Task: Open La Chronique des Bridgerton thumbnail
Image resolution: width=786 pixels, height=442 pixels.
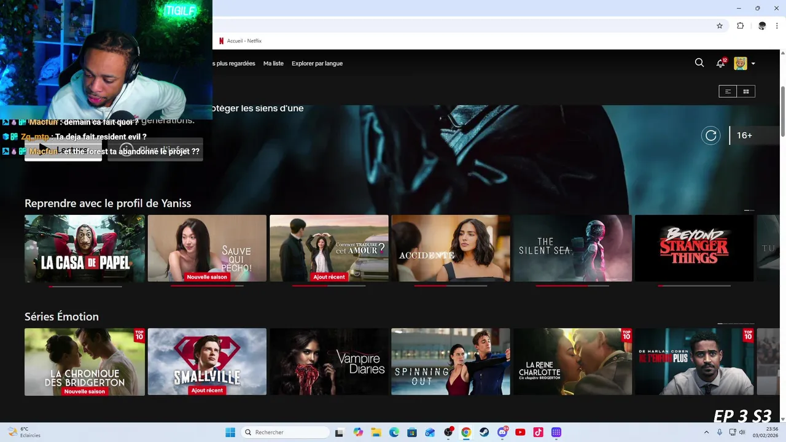Action: (x=85, y=362)
